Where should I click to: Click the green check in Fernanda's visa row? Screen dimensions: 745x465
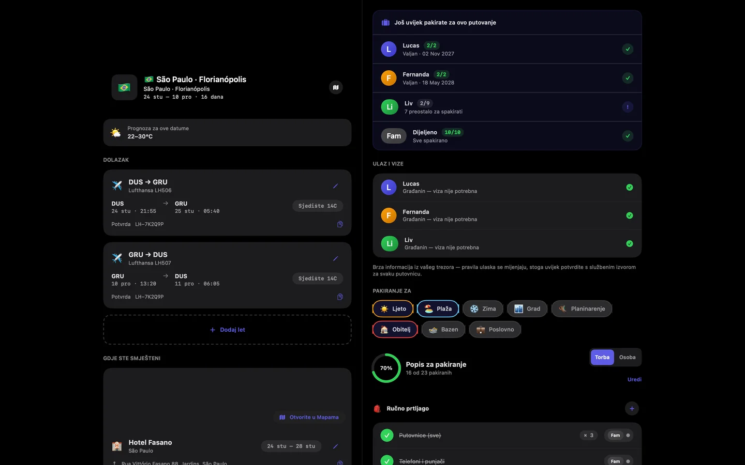tap(630, 215)
